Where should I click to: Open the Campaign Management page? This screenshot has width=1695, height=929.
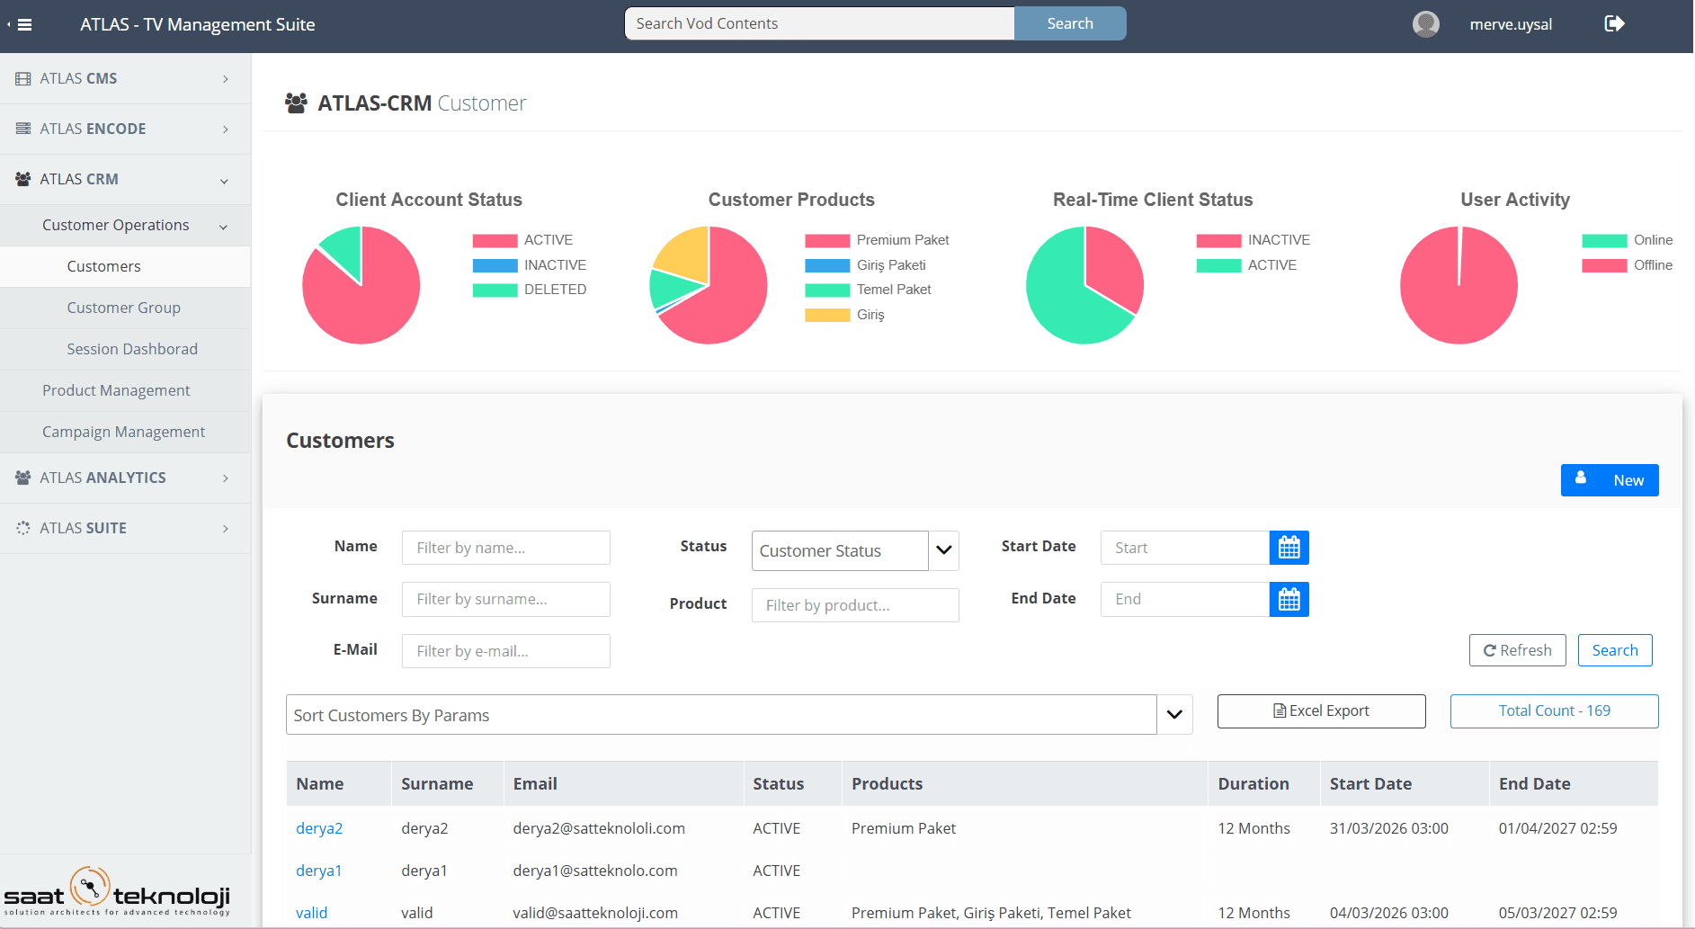click(x=123, y=432)
